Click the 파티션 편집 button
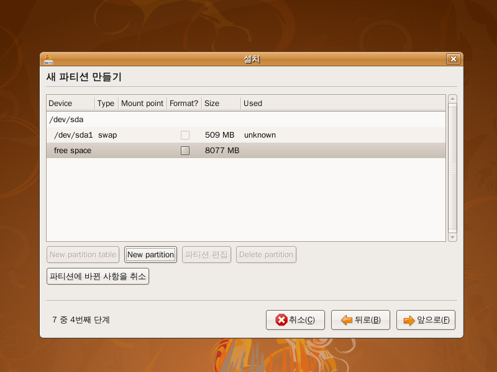497x372 pixels. [x=206, y=255]
